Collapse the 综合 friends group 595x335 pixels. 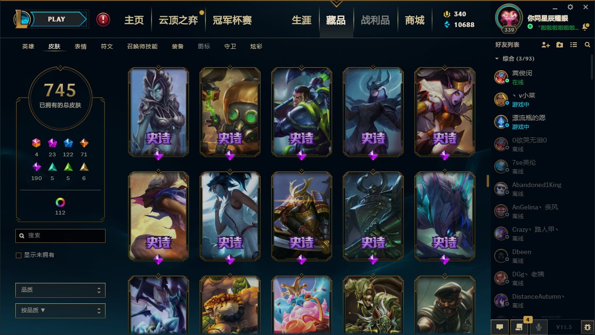(x=497, y=59)
